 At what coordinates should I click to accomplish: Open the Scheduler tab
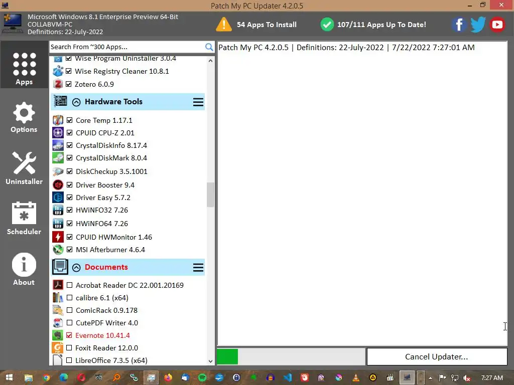click(24, 219)
